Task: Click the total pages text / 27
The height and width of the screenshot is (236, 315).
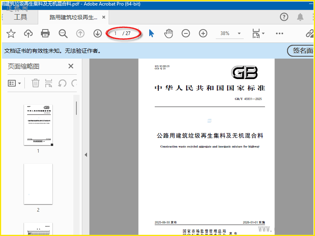Action: tap(126, 33)
